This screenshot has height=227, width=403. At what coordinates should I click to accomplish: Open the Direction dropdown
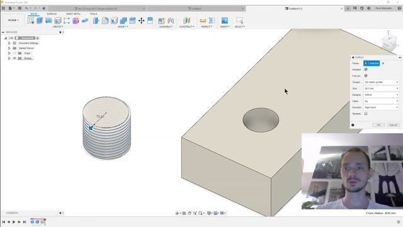click(x=381, y=107)
